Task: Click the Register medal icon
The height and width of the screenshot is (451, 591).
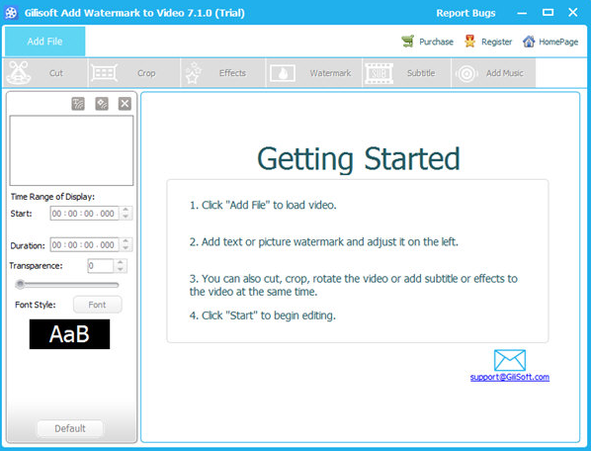Action: (x=469, y=42)
